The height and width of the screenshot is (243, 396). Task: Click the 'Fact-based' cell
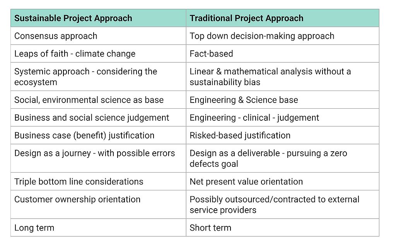(211, 54)
